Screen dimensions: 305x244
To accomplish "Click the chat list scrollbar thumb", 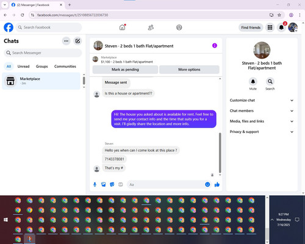I will click(x=84, y=81).
